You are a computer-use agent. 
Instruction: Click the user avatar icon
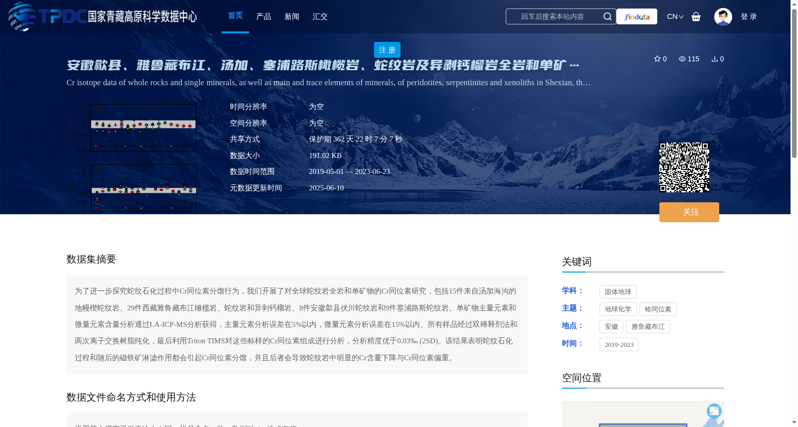point(723,16)
